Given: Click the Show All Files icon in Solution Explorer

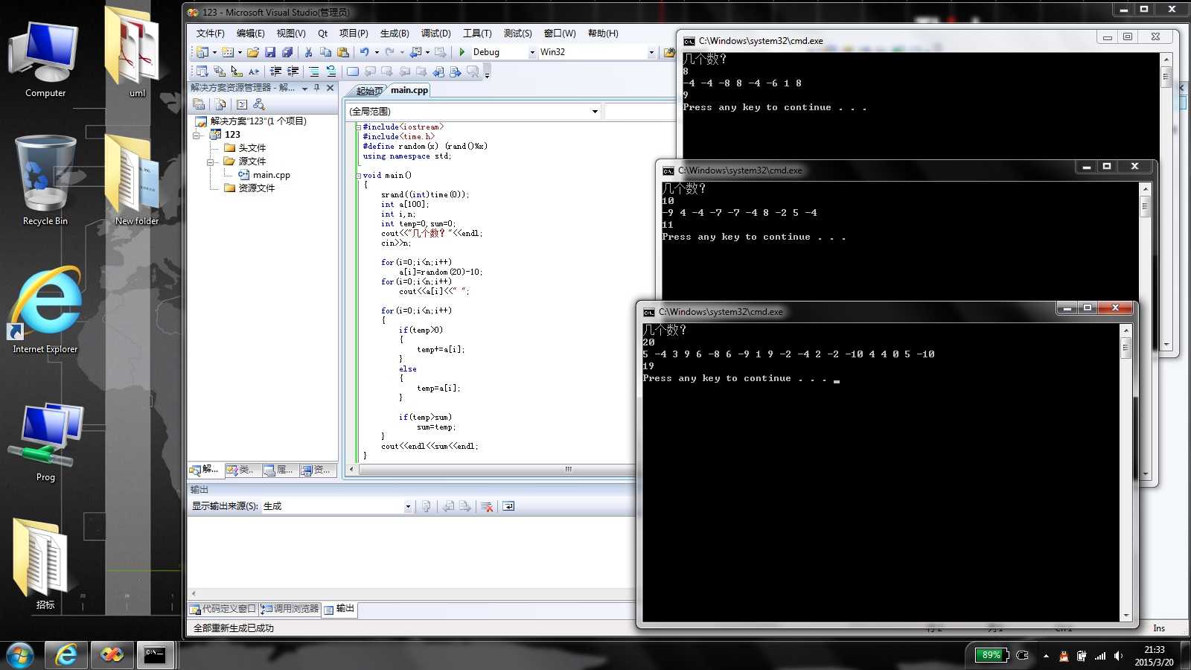Looking at the screenshot, I should (220, 104).
